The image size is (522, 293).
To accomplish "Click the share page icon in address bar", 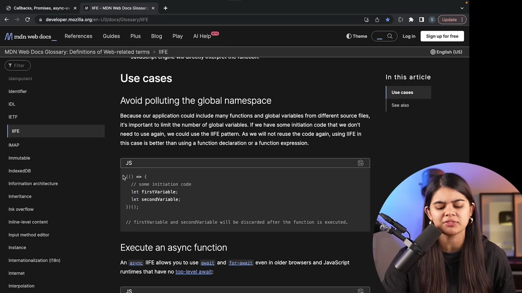I will click(377, 20).
